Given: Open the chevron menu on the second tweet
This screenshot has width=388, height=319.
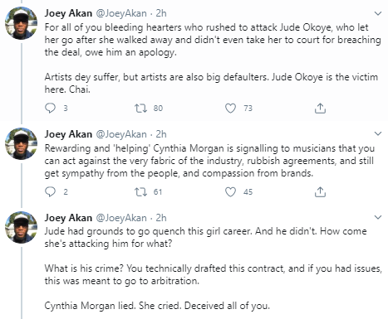Looking at the screenshot, I should point(378,134).
